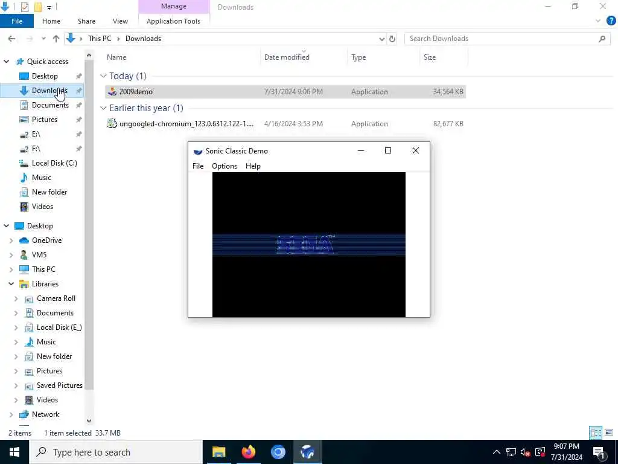Expand the ribbon chevron

(x=598, y=21)
